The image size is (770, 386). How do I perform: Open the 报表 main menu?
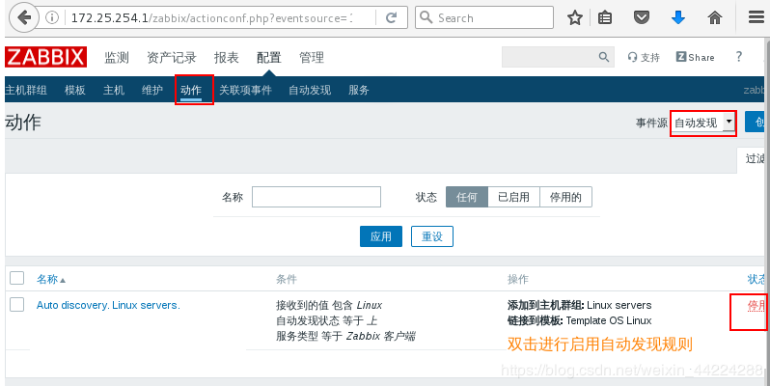click(227, 58)
